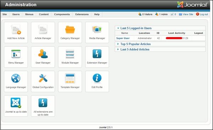Click the Edit Profile info icon
The height and width of the screenshot is (130, 213).
pos(97,78)
